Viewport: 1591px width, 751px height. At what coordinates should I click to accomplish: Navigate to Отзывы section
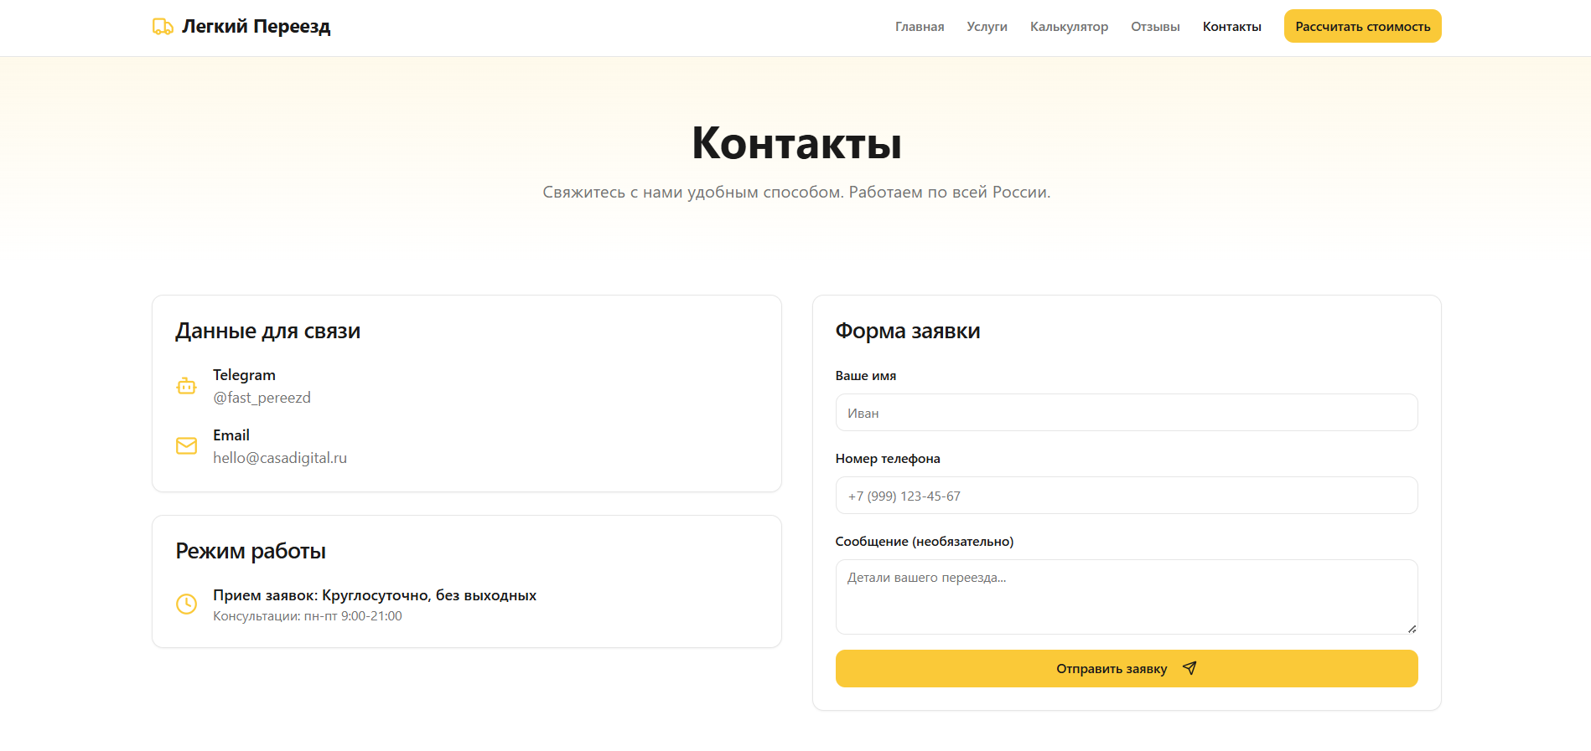point(1154,27)
